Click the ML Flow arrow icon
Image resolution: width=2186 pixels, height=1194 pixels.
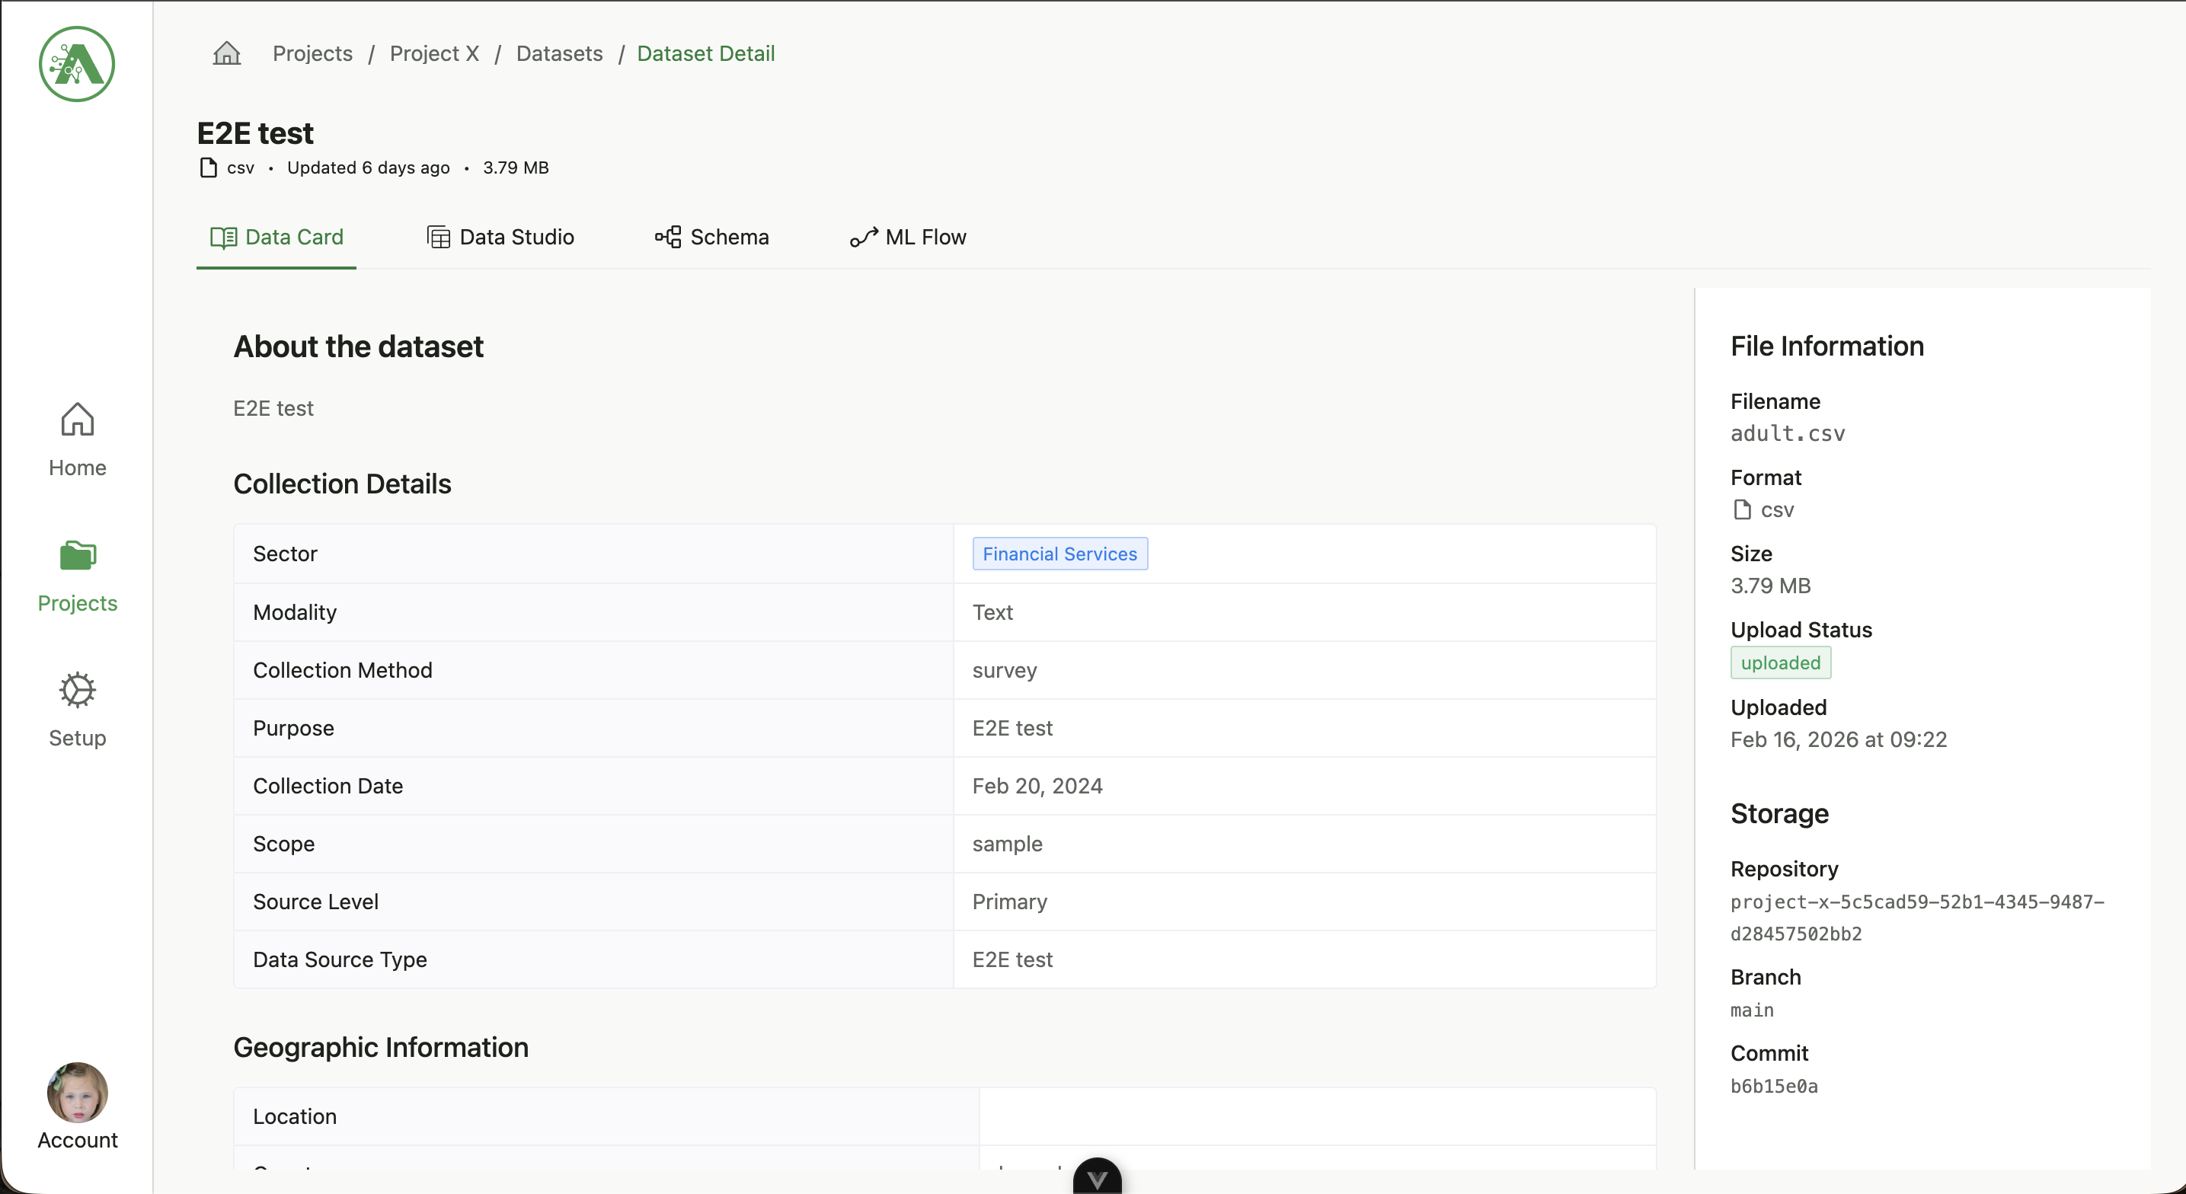pos(863,238)
